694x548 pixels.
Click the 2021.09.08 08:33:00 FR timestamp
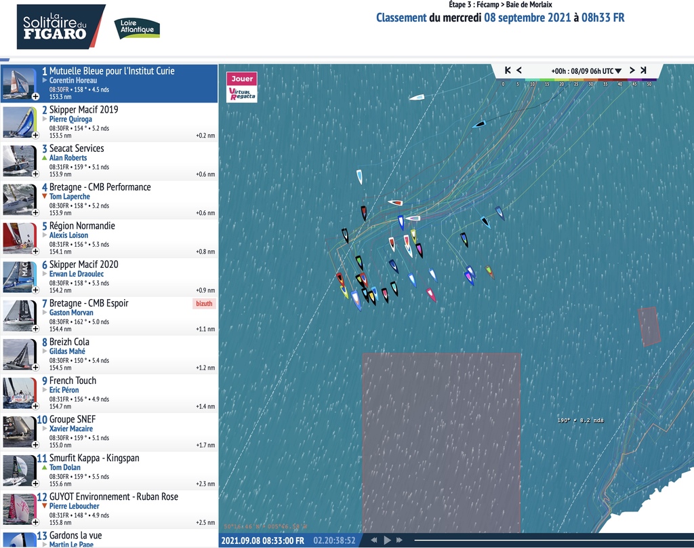click(262, 541)
